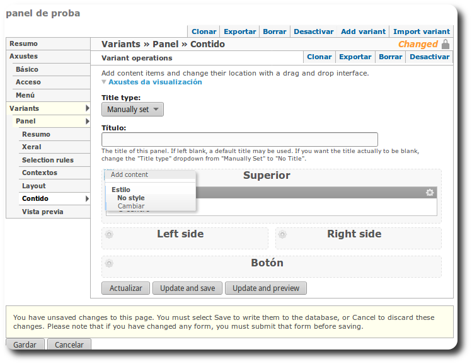Go to Selection rules in sidebar
Image resolution: width=472 pixels, height=364 pixels.
pyautogui.click(x=47, y=160)
